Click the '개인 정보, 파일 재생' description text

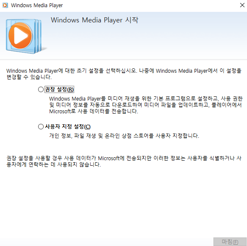coord(124,136)
